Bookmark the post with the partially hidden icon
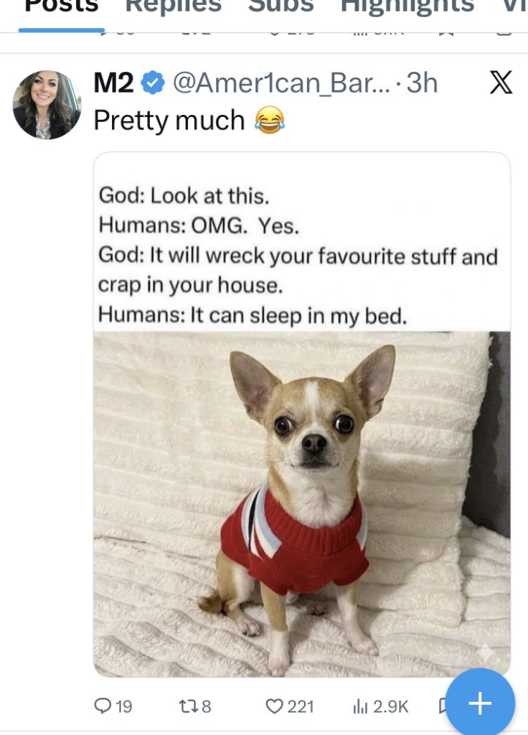Screen dimensions: 528x735 (x=441, y=706)
